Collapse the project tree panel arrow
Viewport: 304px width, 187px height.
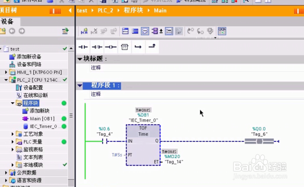[x=70, y=10]
